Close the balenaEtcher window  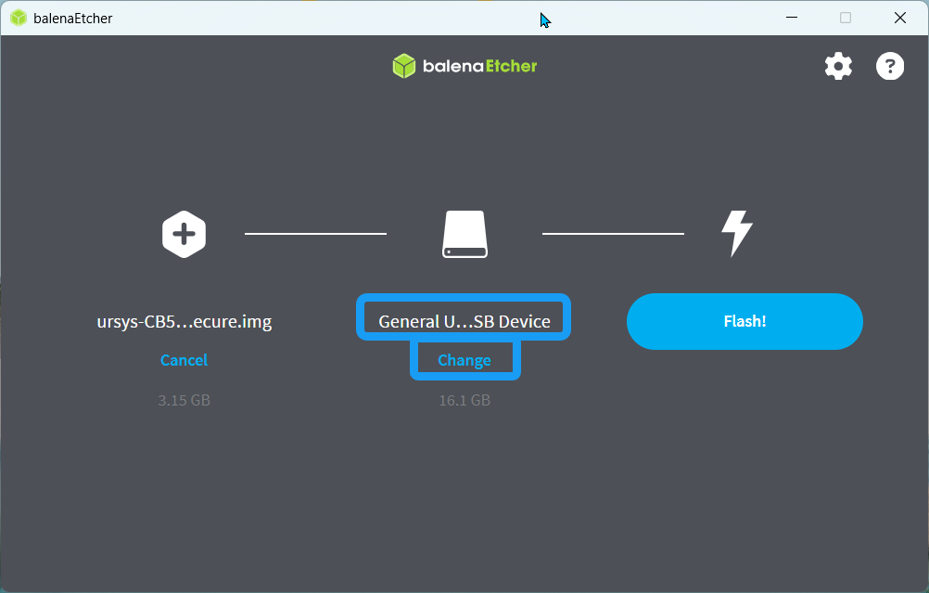[x=899, y=18]
